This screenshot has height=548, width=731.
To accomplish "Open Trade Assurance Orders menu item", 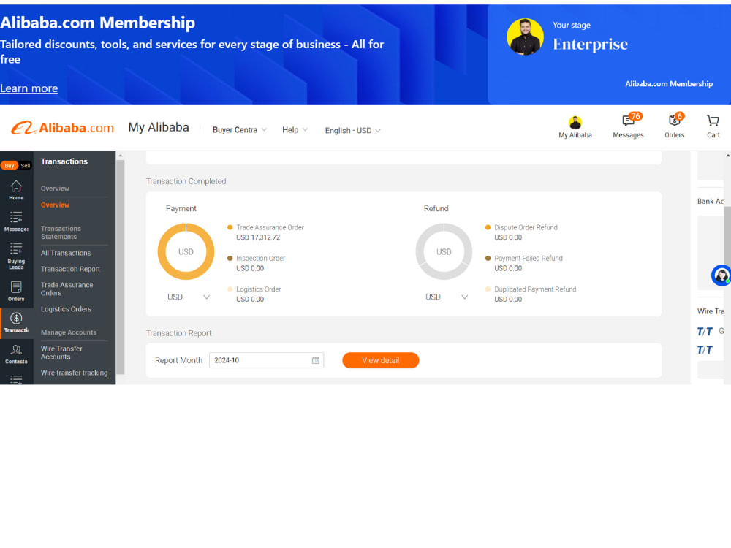I will pyautogui.click(x=67, y=289).
